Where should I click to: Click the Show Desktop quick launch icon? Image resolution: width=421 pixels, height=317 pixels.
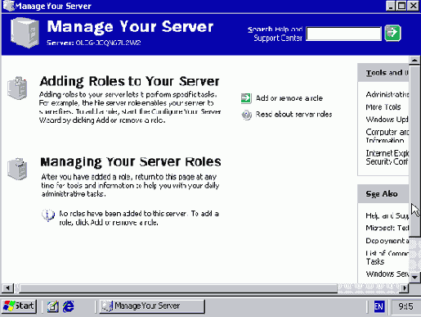tap(53, 306)
